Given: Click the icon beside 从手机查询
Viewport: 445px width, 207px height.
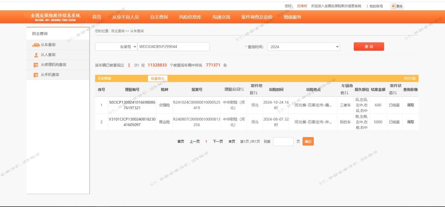Looking at the screenshot, I should (x=36, y=75).
